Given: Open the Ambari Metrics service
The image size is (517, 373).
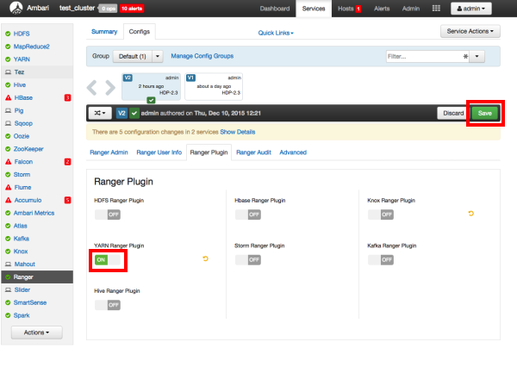Looking at the screenshot, I should coord(34,213).
